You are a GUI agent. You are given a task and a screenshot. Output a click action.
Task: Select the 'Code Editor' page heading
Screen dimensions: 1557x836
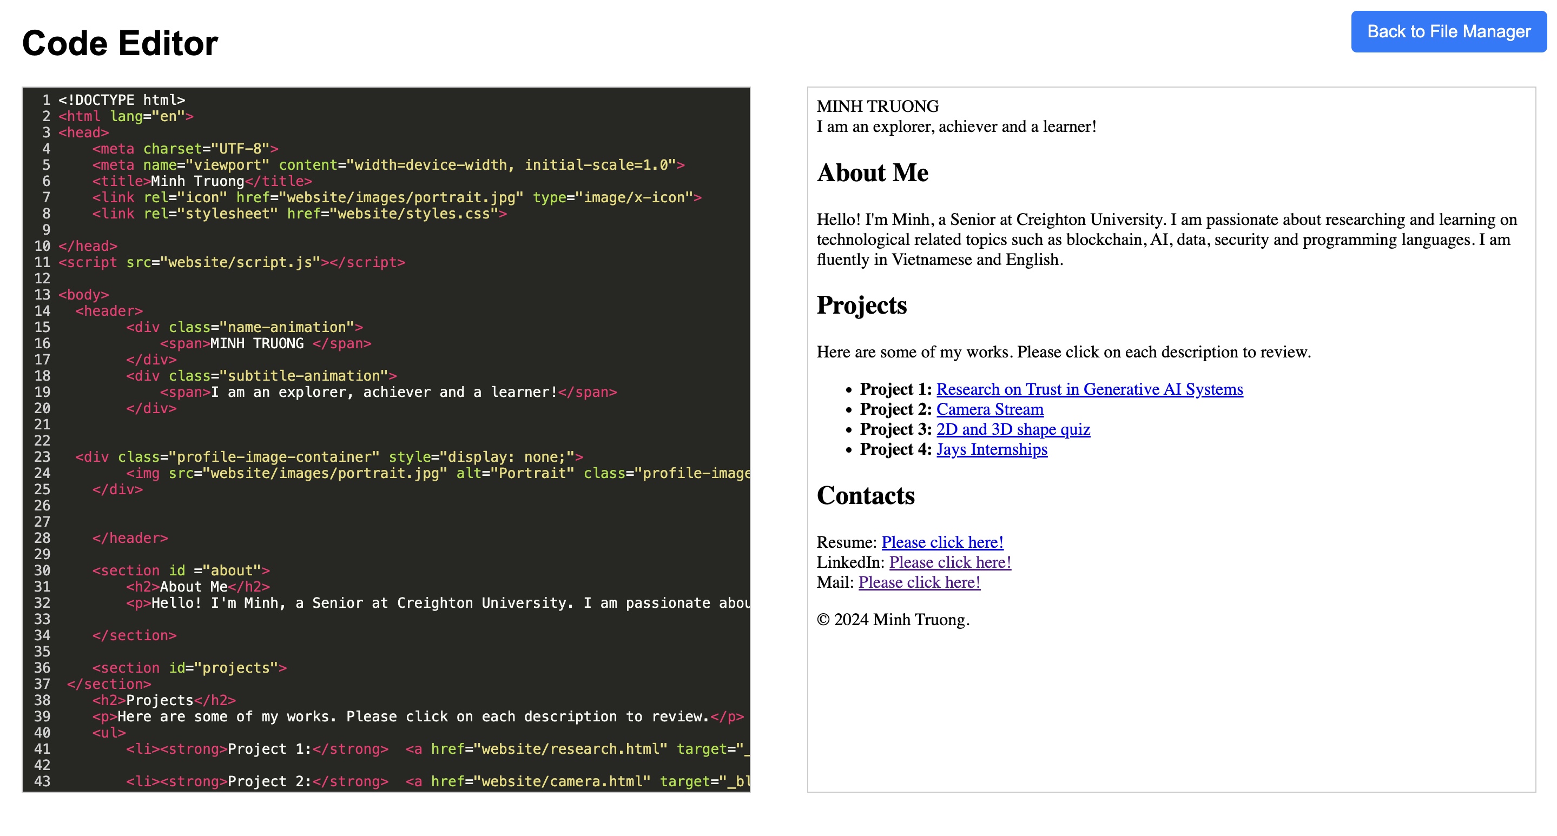(x=120, y=43)
